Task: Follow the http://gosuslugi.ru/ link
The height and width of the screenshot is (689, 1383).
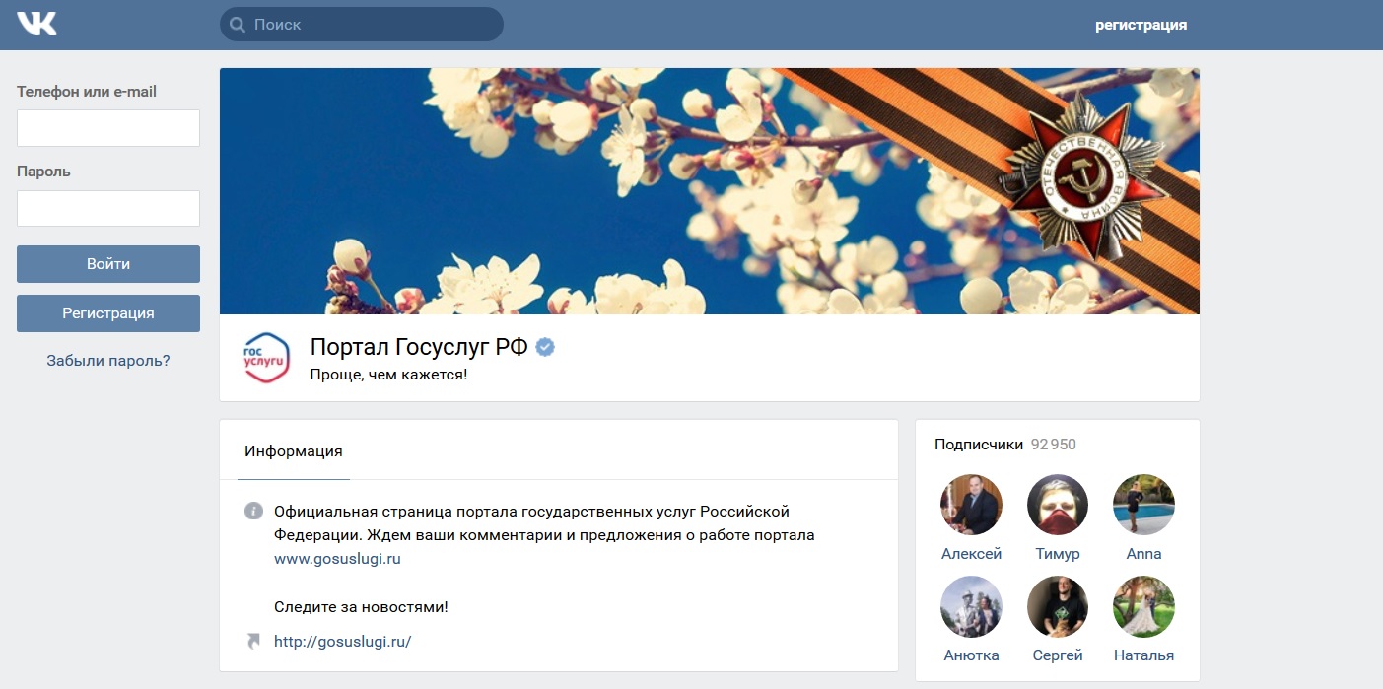Action: [x=342, y=642]
